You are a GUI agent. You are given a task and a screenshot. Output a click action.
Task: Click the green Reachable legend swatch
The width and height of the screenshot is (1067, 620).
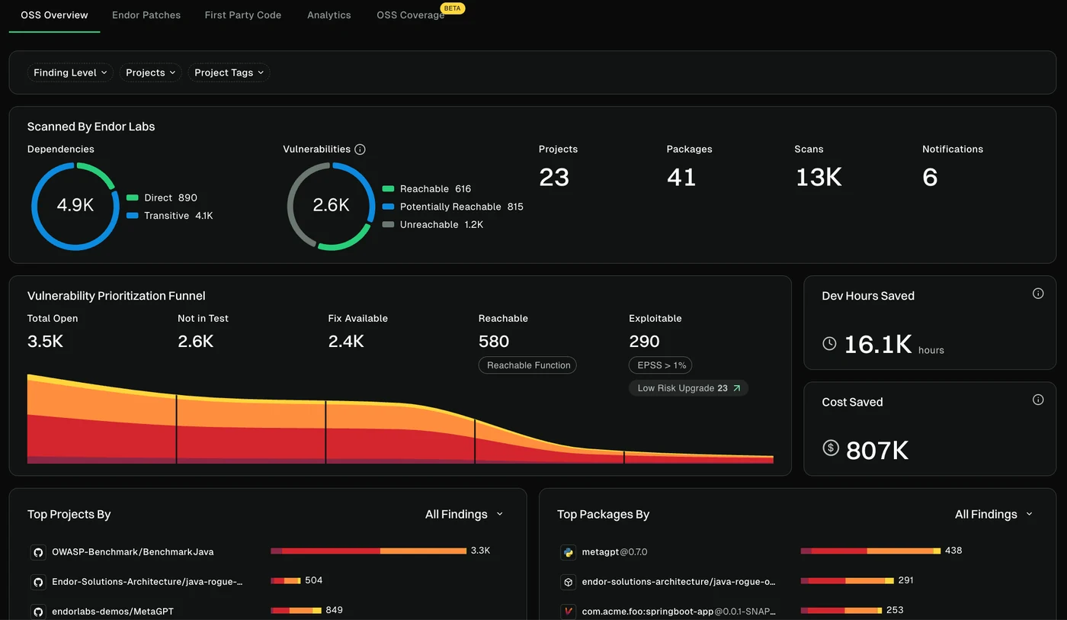tap(388, 189)
